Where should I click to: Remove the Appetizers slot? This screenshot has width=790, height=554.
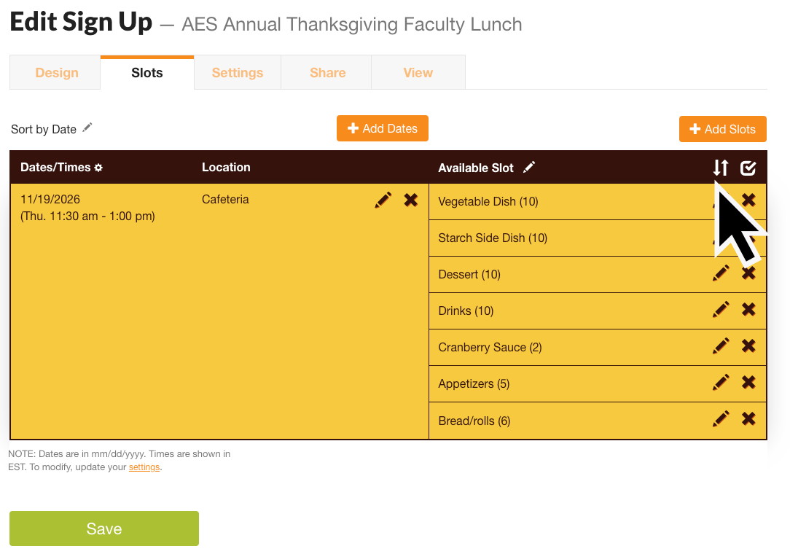point(748,383)
